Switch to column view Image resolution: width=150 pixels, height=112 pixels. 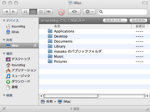pyautogui.click(x=41, y=12)
